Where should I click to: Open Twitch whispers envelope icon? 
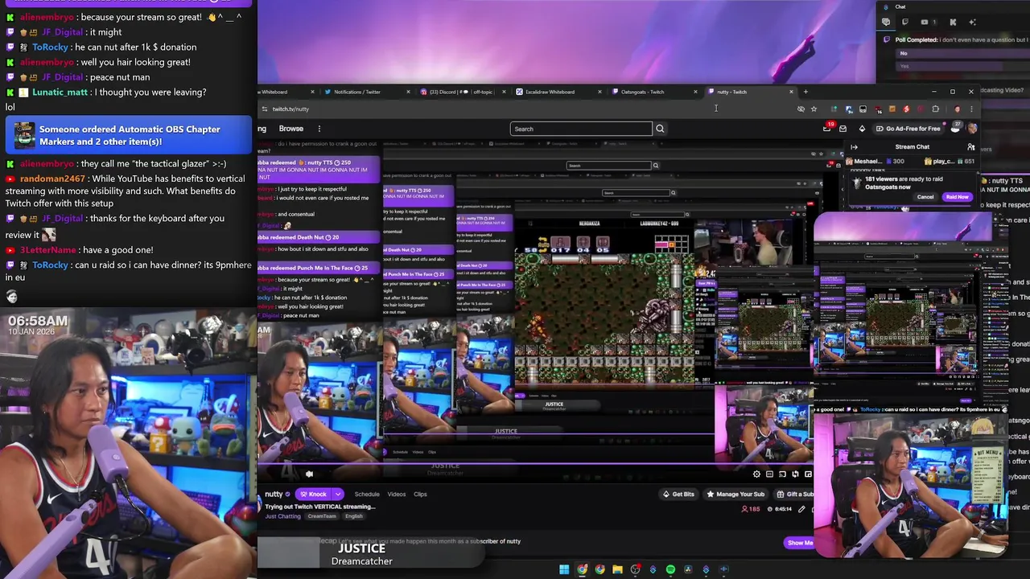pos(843,129)
